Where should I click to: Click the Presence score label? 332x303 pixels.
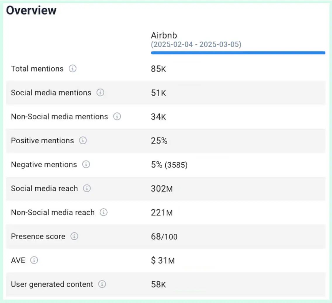38,236
